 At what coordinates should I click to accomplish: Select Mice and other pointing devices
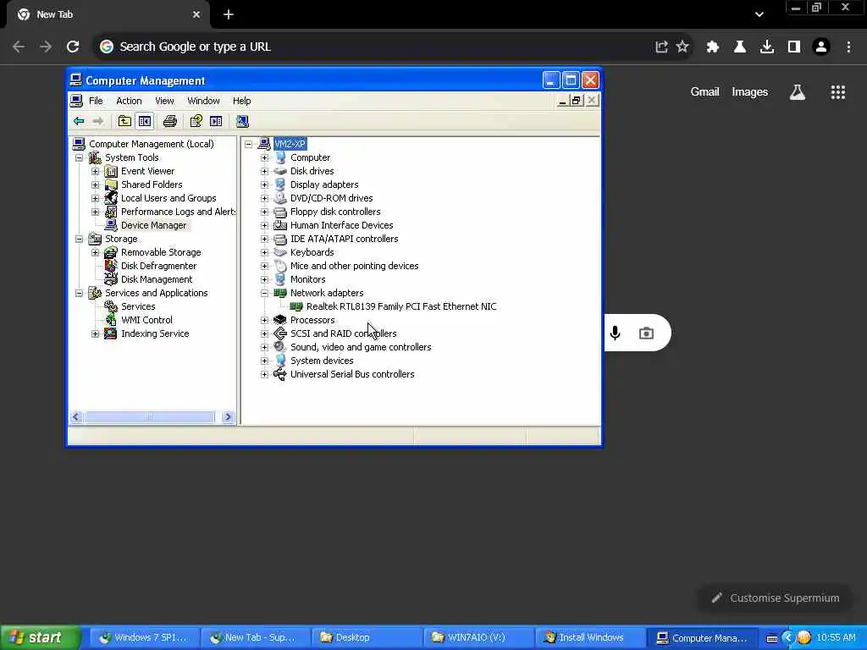click(x=355, y=266)
